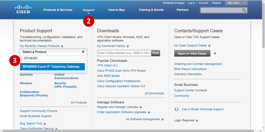This screenshot has width=265, height=132.
Task: Click lock icon beside Login Required
Action: (x=197, y=121)
